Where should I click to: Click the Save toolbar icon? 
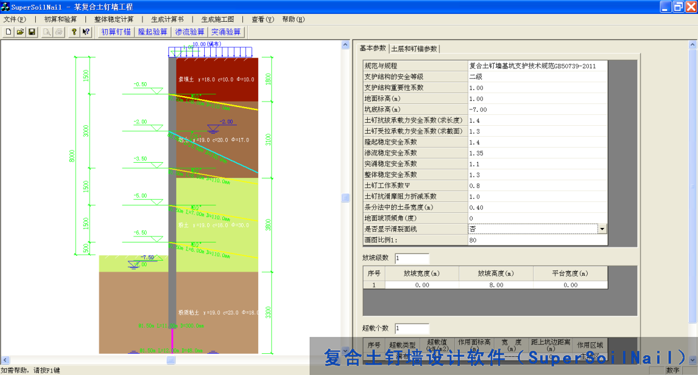[x=32, y=32]
